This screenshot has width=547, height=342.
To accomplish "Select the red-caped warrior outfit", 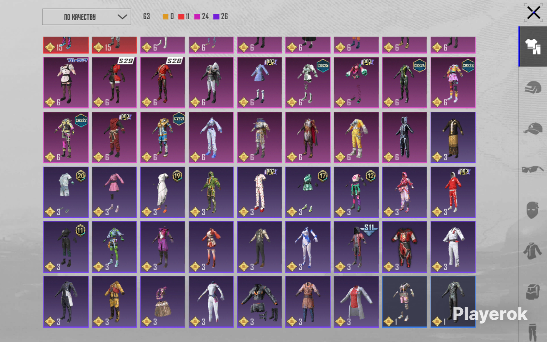I will (308, 137).
